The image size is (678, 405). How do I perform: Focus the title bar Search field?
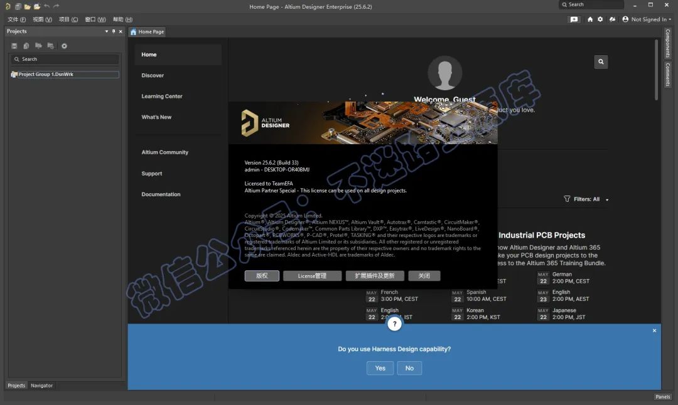pyautogui.click(x=591, y=4)
